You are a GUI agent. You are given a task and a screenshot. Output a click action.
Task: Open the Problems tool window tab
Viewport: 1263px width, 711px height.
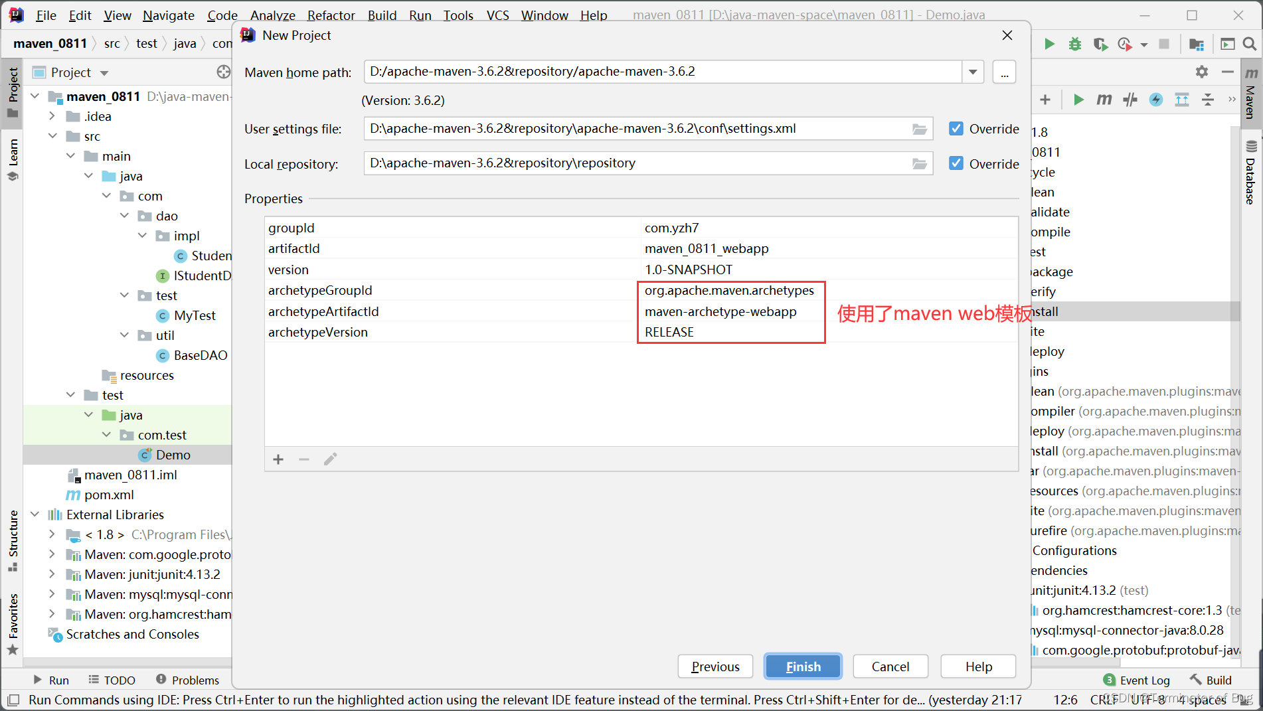(x=187, y=680)
